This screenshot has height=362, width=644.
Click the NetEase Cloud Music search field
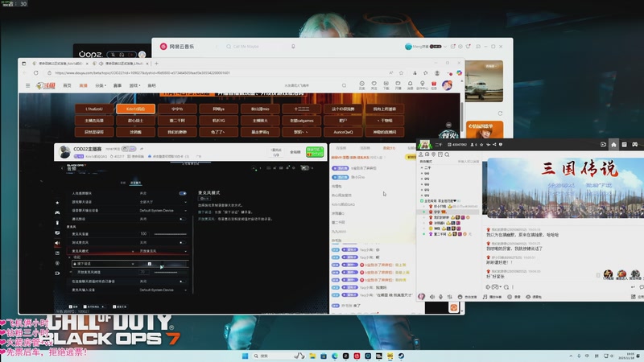tap(257, 47)
